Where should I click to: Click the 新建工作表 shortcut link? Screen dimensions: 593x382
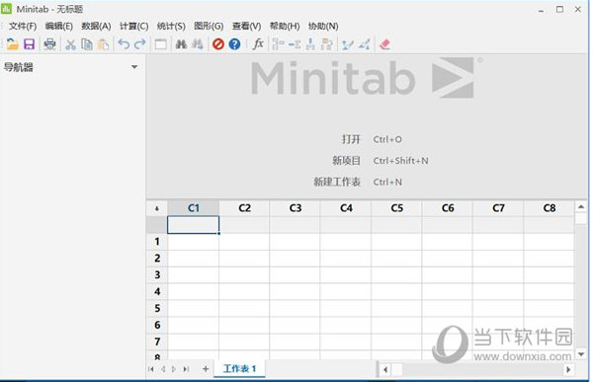[x=358, y=182]
